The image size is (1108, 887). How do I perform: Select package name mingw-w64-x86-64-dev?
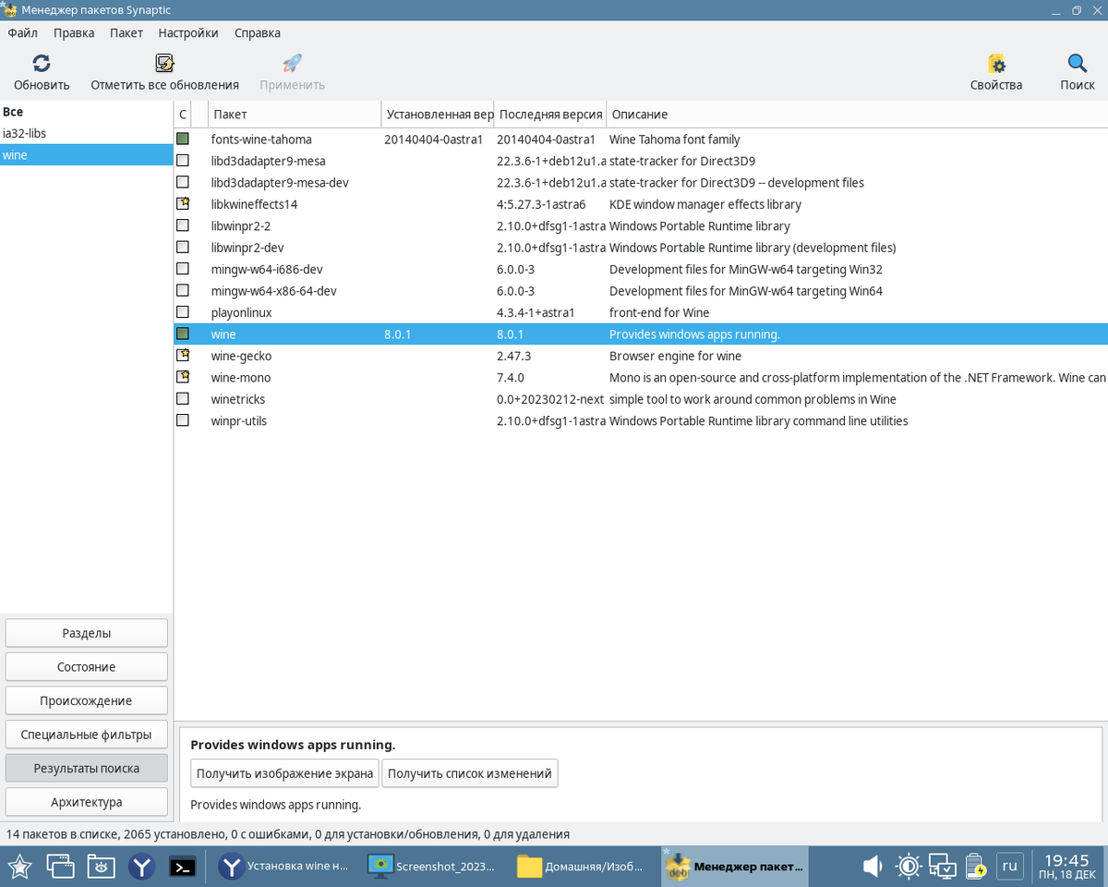[273, 290]
